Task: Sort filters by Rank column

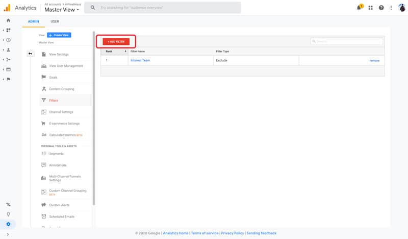Action: tap(114, 52)
